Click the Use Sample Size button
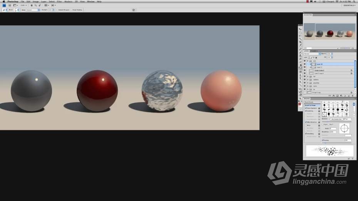Viewport: 358px width, 201px height. [337, 119]
